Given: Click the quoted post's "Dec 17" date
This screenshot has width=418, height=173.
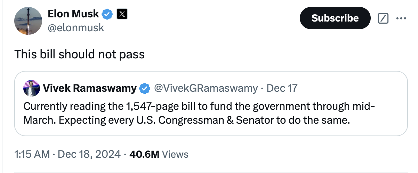Looking at the screenshot, I should (282, 88).
